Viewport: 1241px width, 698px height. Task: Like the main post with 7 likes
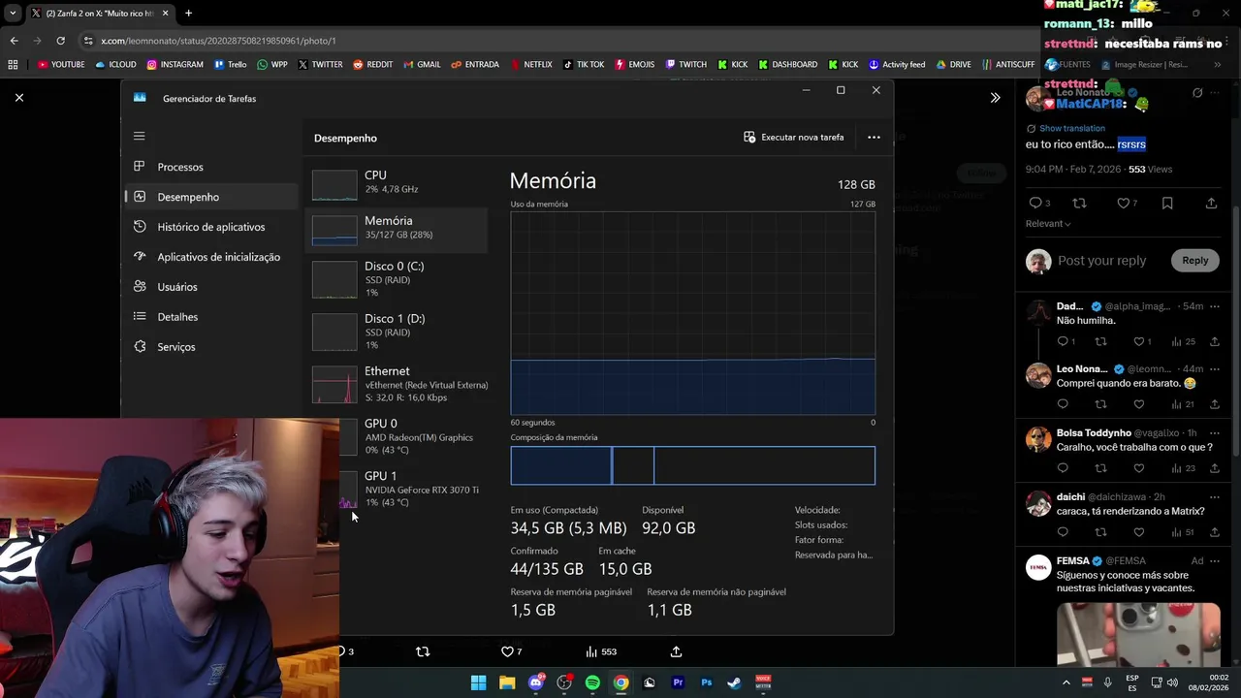point(1125,203)
